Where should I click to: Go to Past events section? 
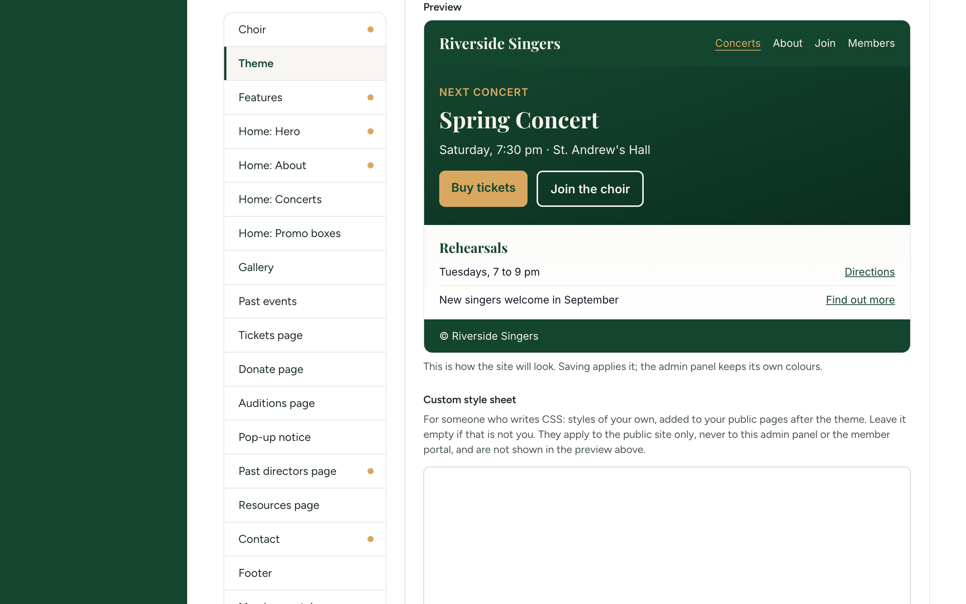[x=305, y=301]
